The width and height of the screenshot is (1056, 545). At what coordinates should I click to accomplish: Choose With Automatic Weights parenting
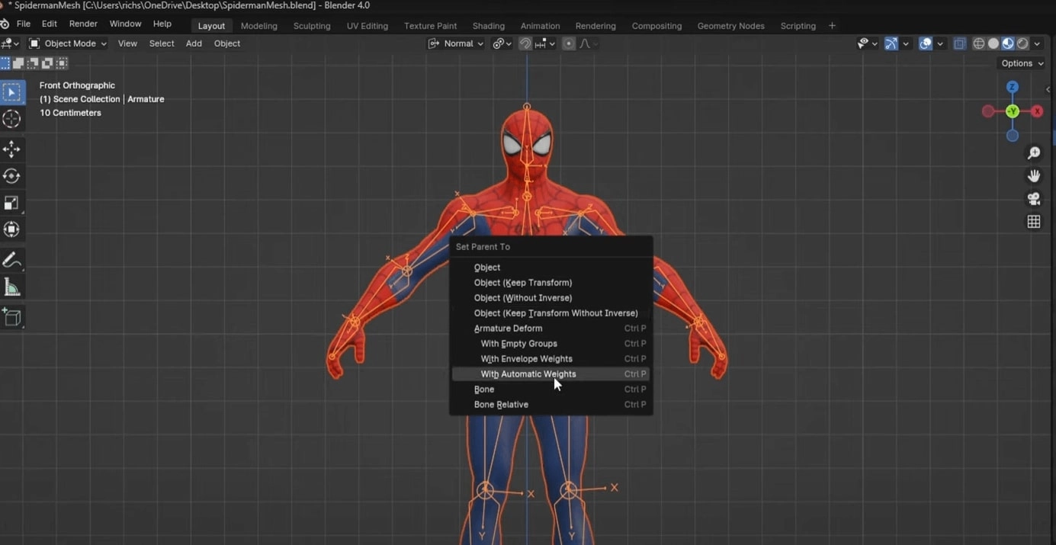point(528,373)
